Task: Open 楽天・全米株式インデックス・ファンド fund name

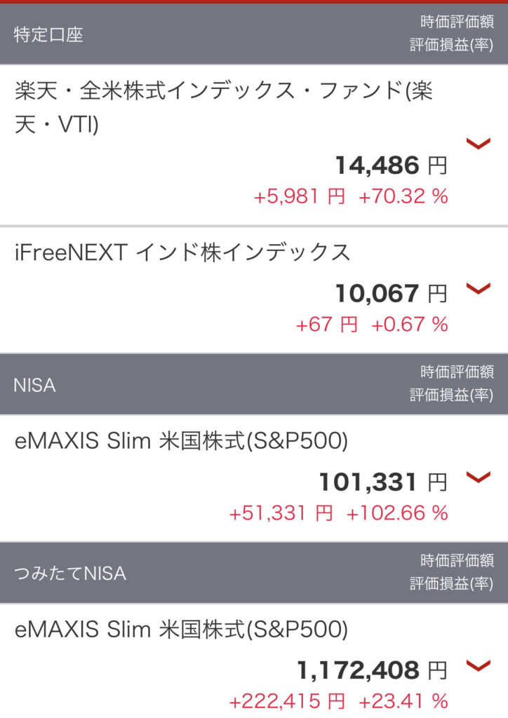Action: point(224,107)
